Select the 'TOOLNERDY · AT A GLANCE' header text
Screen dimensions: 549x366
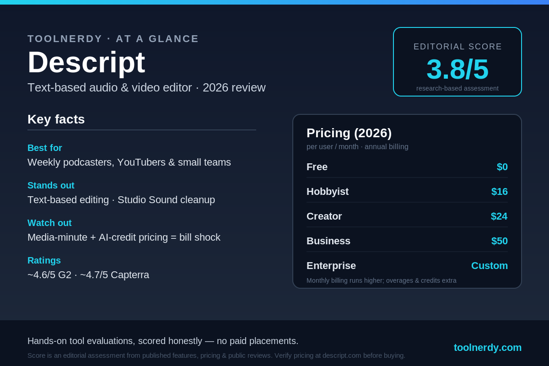pos(113,39)
